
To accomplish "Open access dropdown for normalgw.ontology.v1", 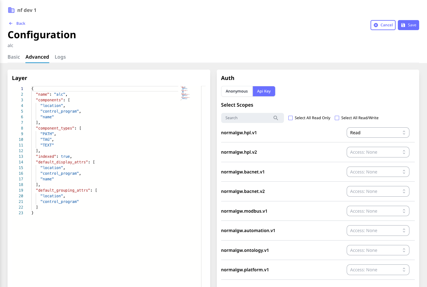I will click(x=378, y=250).
